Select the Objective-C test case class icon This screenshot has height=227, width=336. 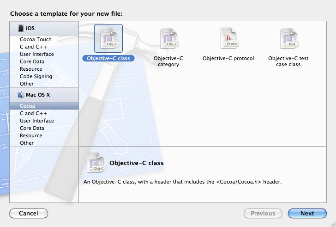tap(288, 38)
